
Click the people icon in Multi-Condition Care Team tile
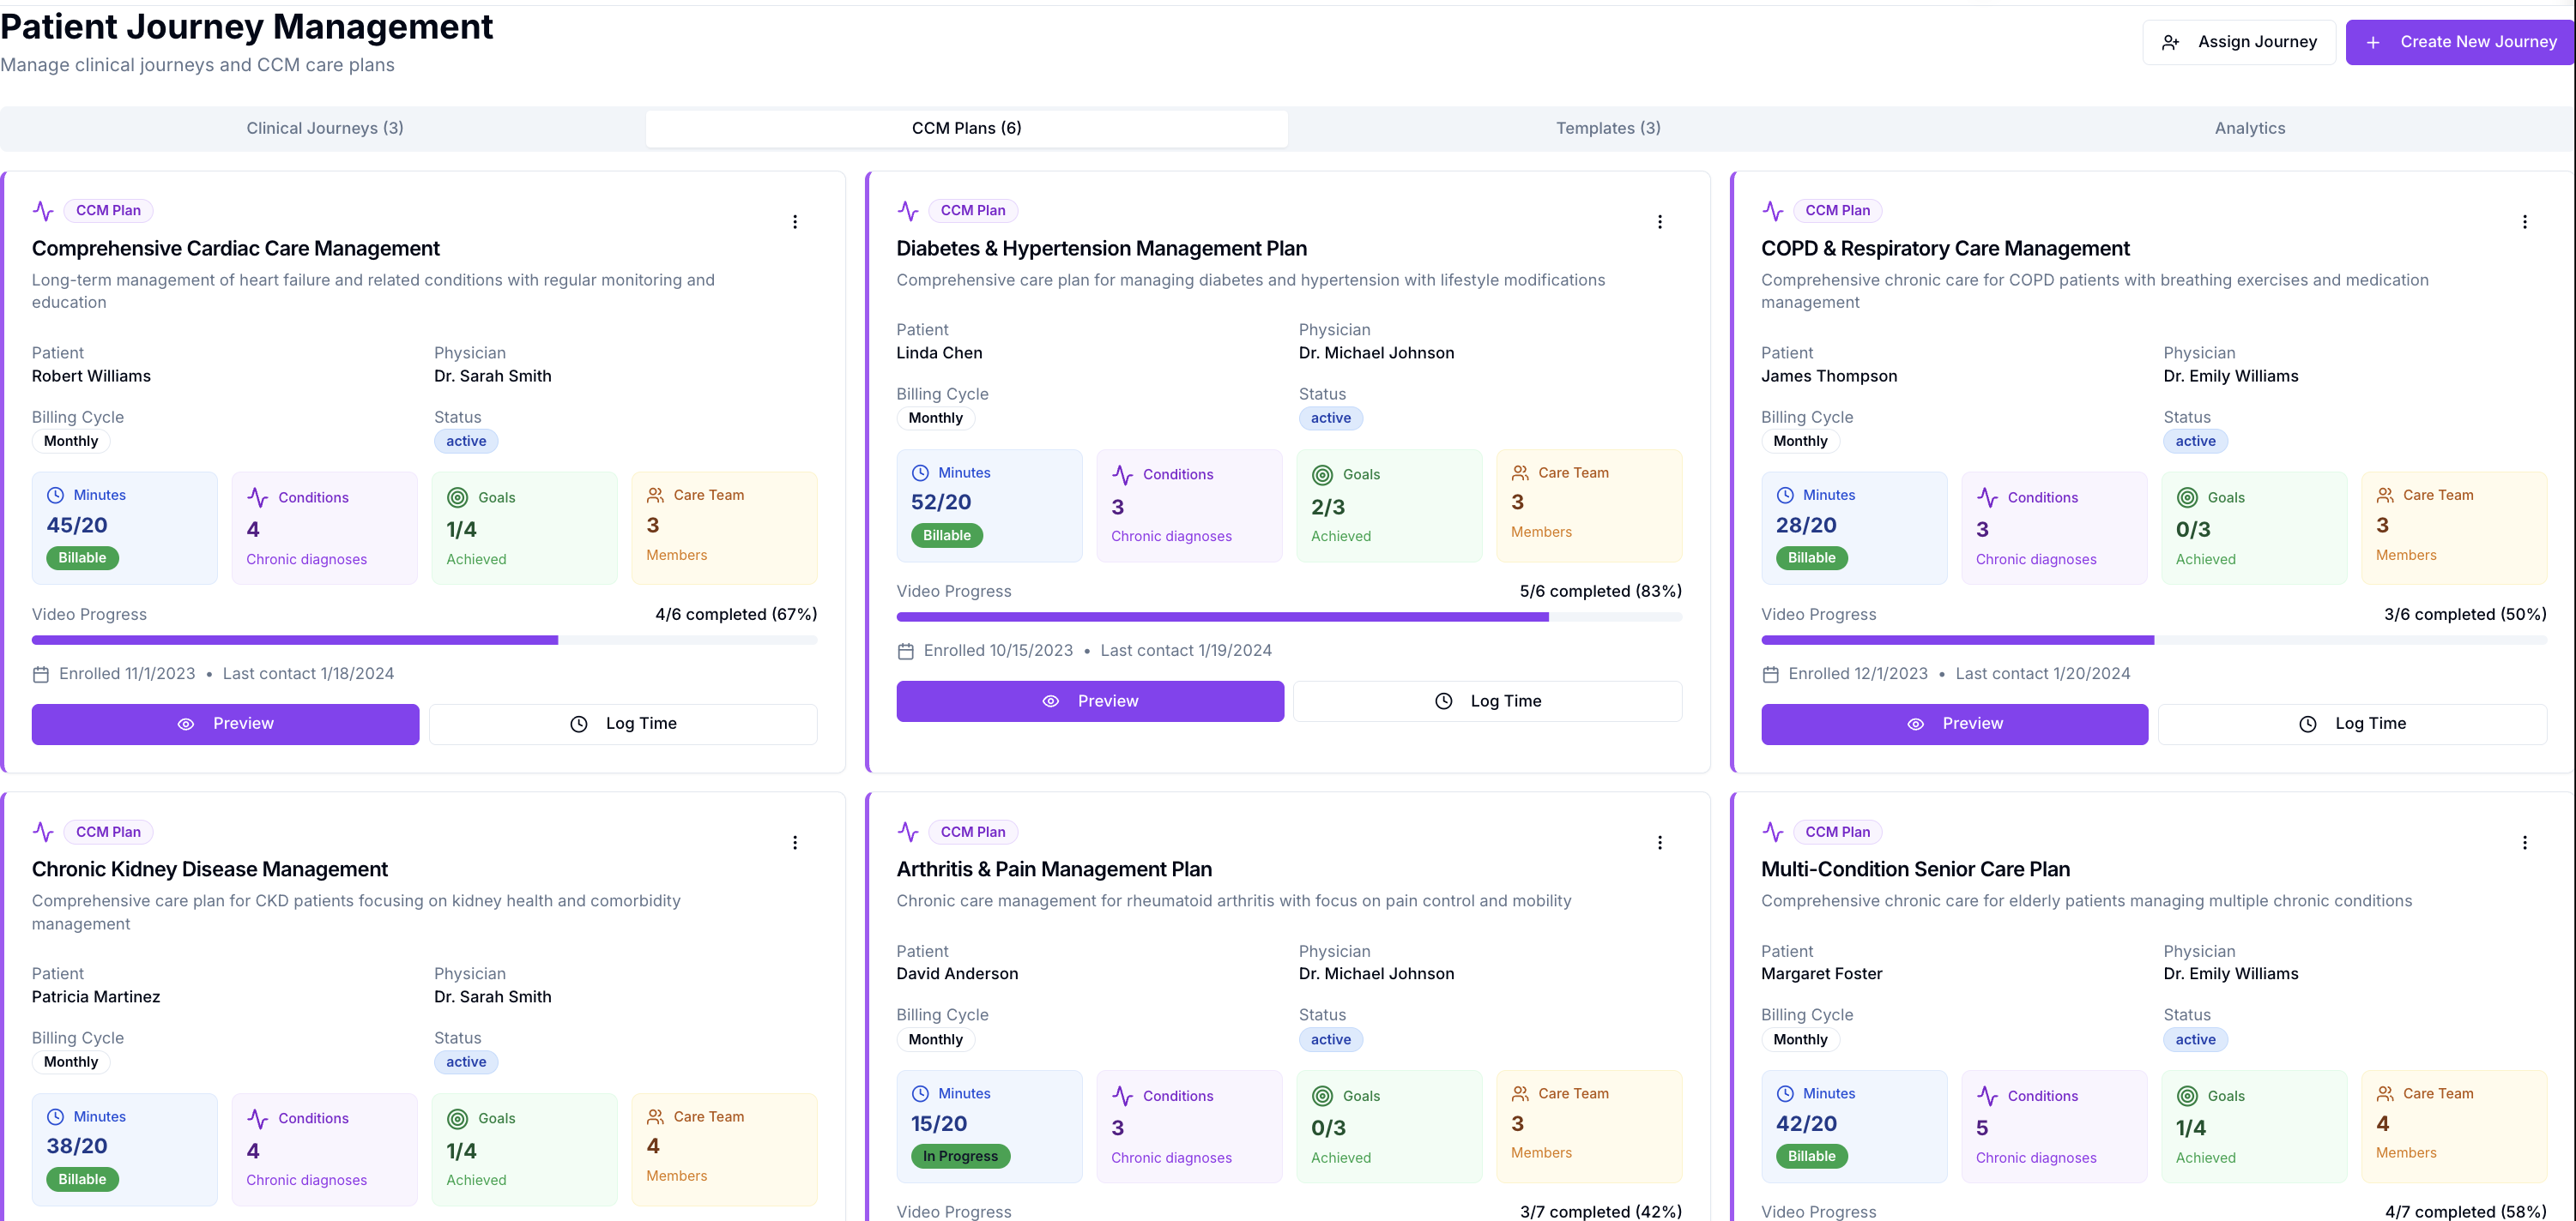(x=2386, y=1094)
